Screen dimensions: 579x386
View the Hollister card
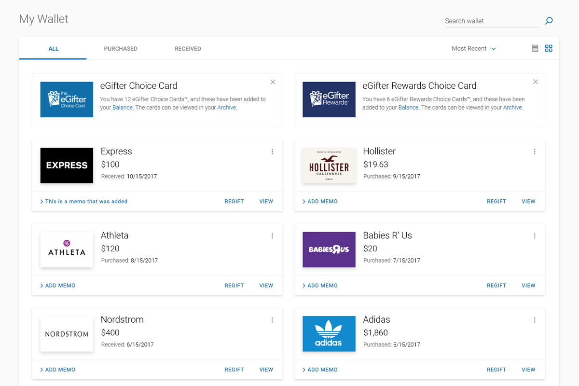click(x=529, y=201)
